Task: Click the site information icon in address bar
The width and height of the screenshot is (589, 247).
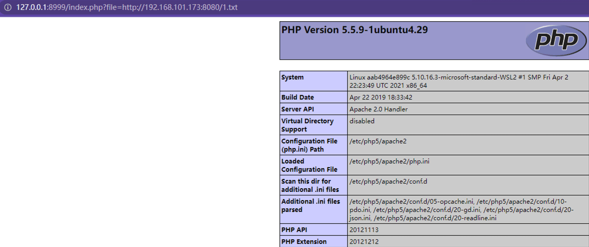Action: click(8, 8)
